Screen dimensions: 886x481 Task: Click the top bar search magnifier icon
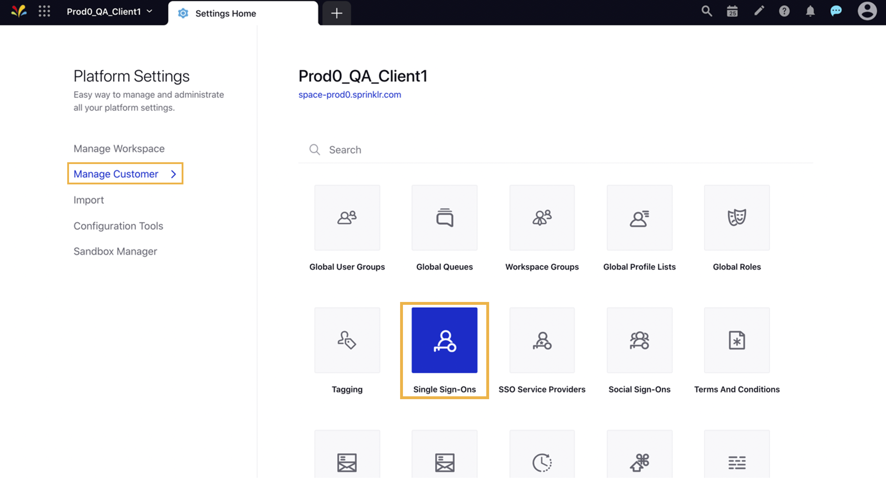point(707,11)
